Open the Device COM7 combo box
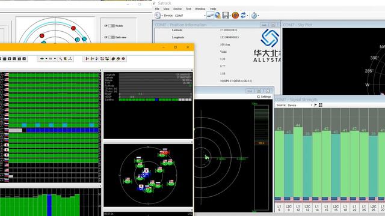Screen dimensions: 385x216 [x=190, y=16]
